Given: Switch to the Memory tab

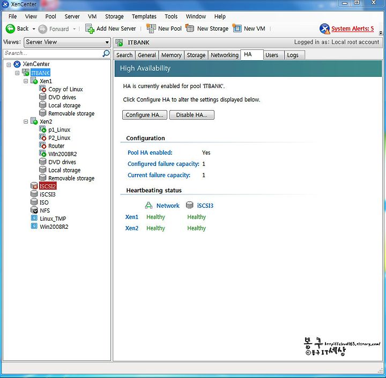Looking at the screenshot, I should tap(172, 55).
